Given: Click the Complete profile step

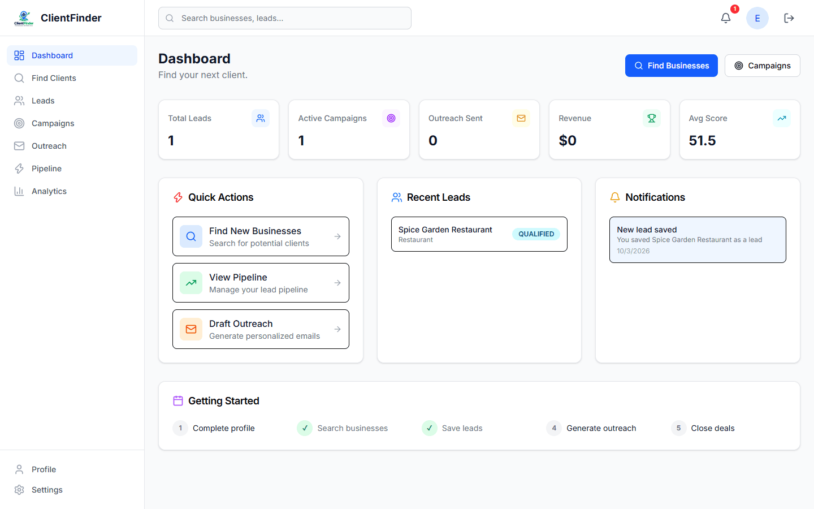Looking at the screenshot, I should pos(214,428).
